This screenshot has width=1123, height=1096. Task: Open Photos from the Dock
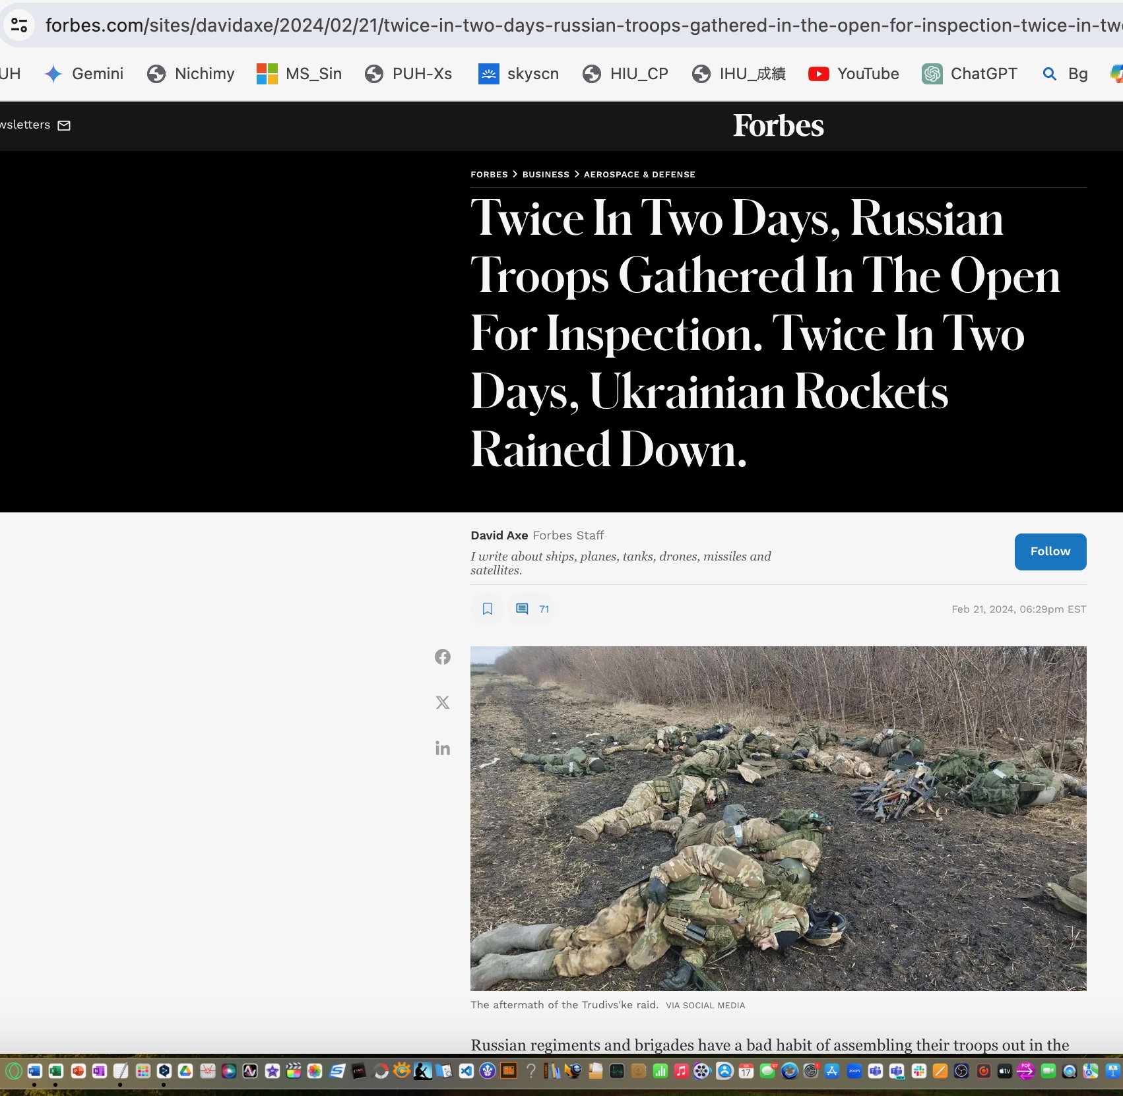tap(315, 1071)
